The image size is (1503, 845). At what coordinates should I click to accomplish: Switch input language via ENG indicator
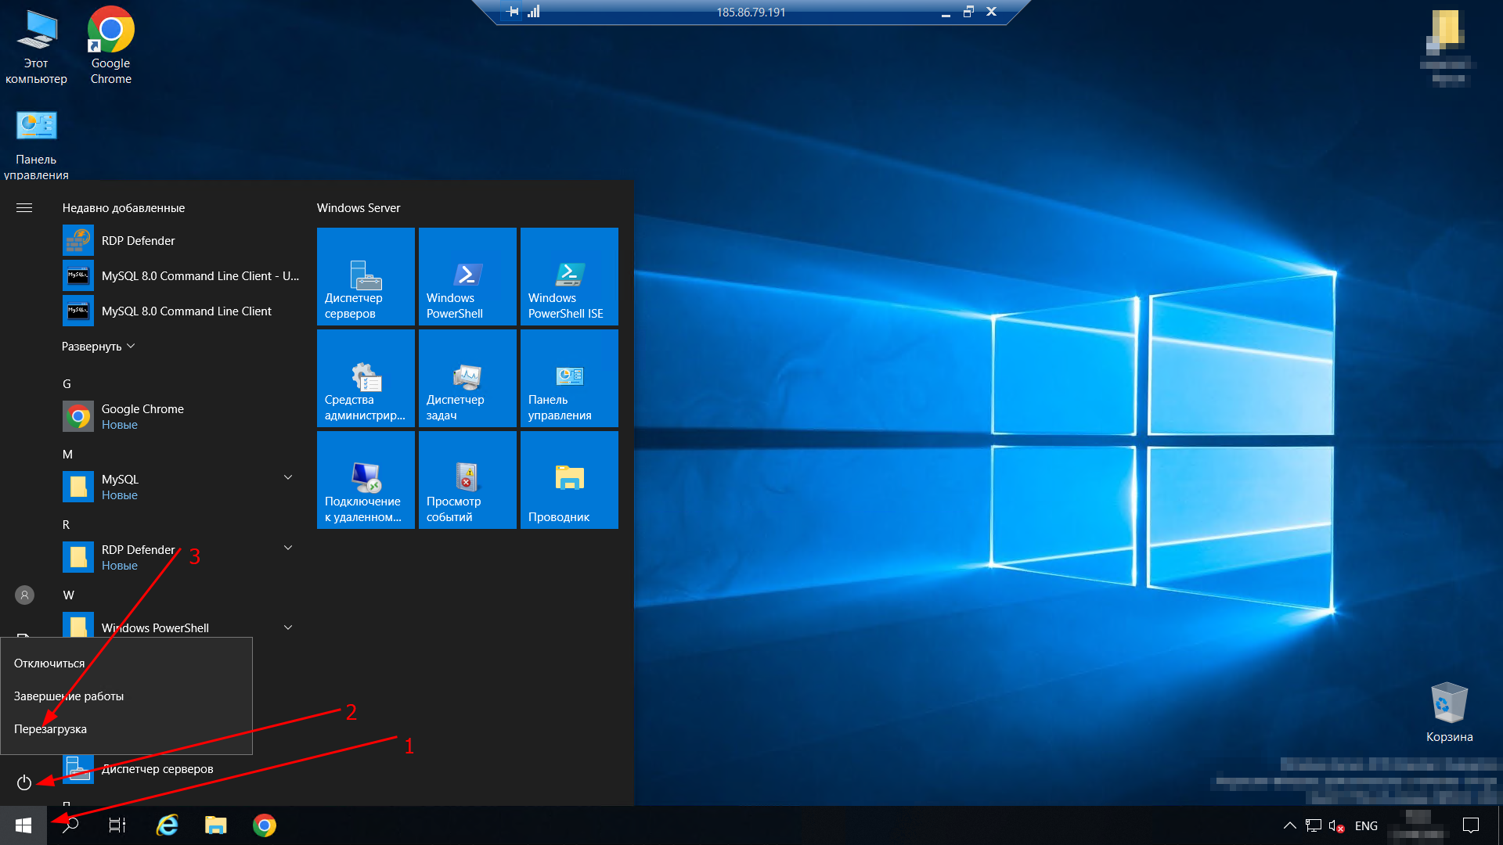[1366, 825]
